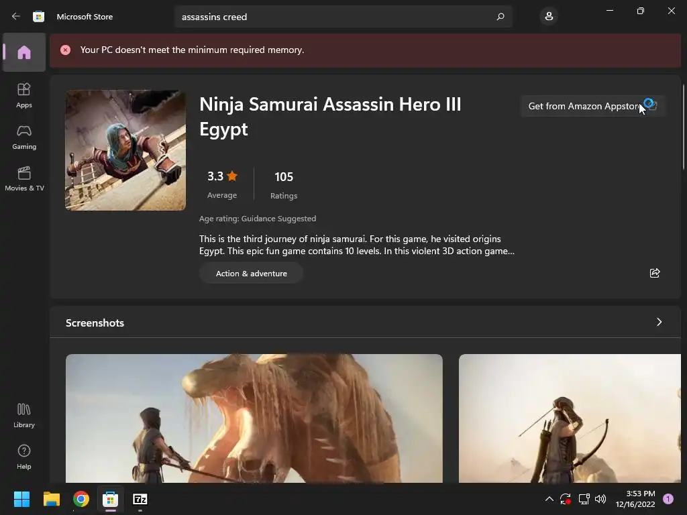Image resolution: width=687 pixels, height=515 pixels.
Task: Open Help from the sidebar
Action: pos(24,457)
